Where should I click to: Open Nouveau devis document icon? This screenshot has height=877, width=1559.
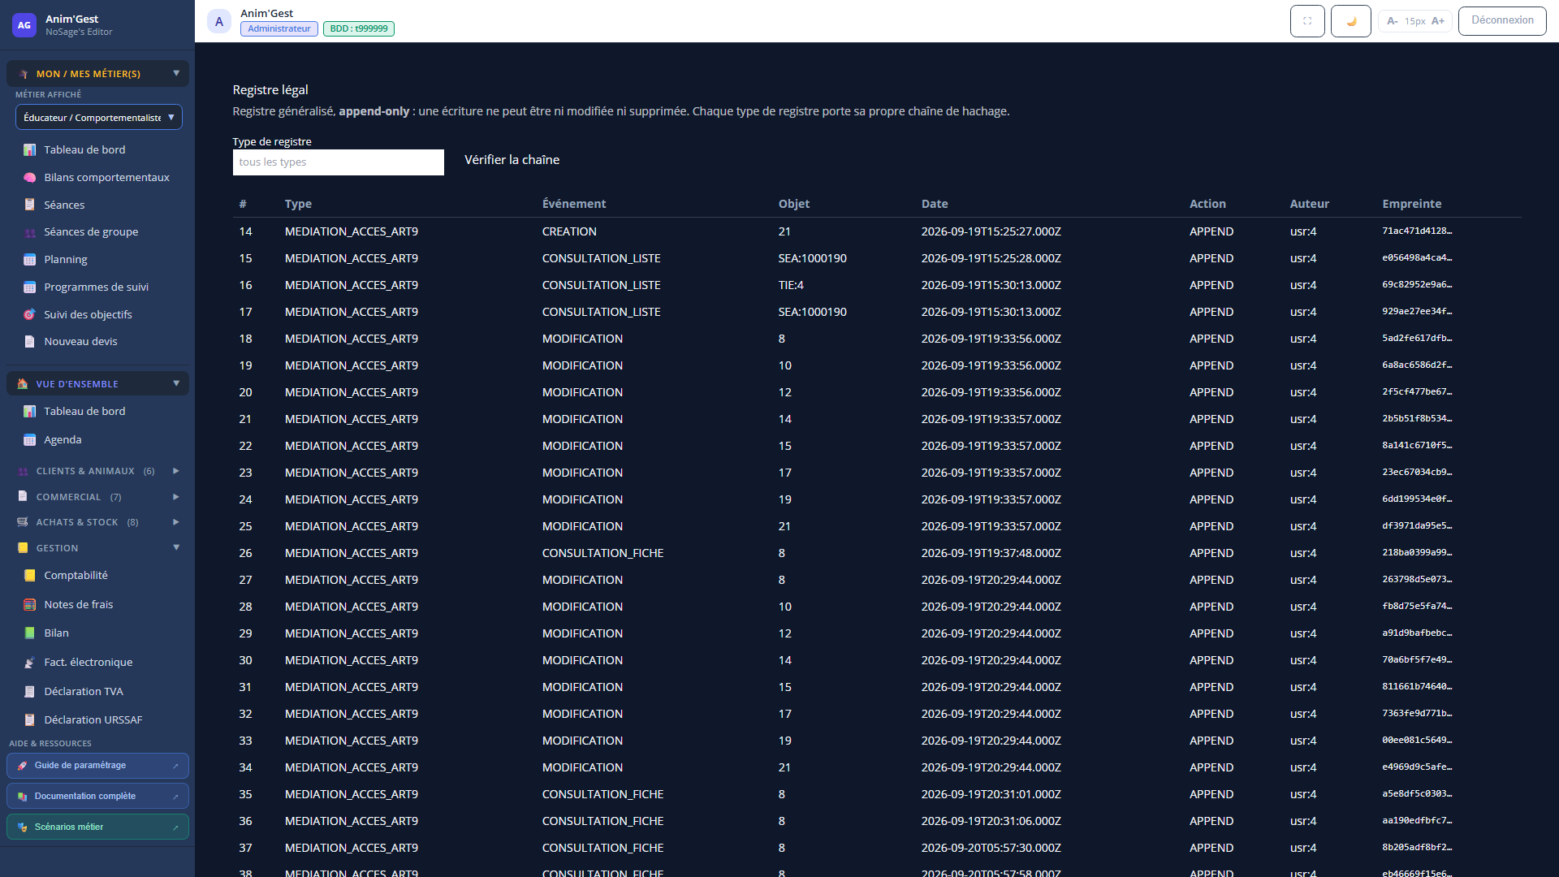click(29, 342)
